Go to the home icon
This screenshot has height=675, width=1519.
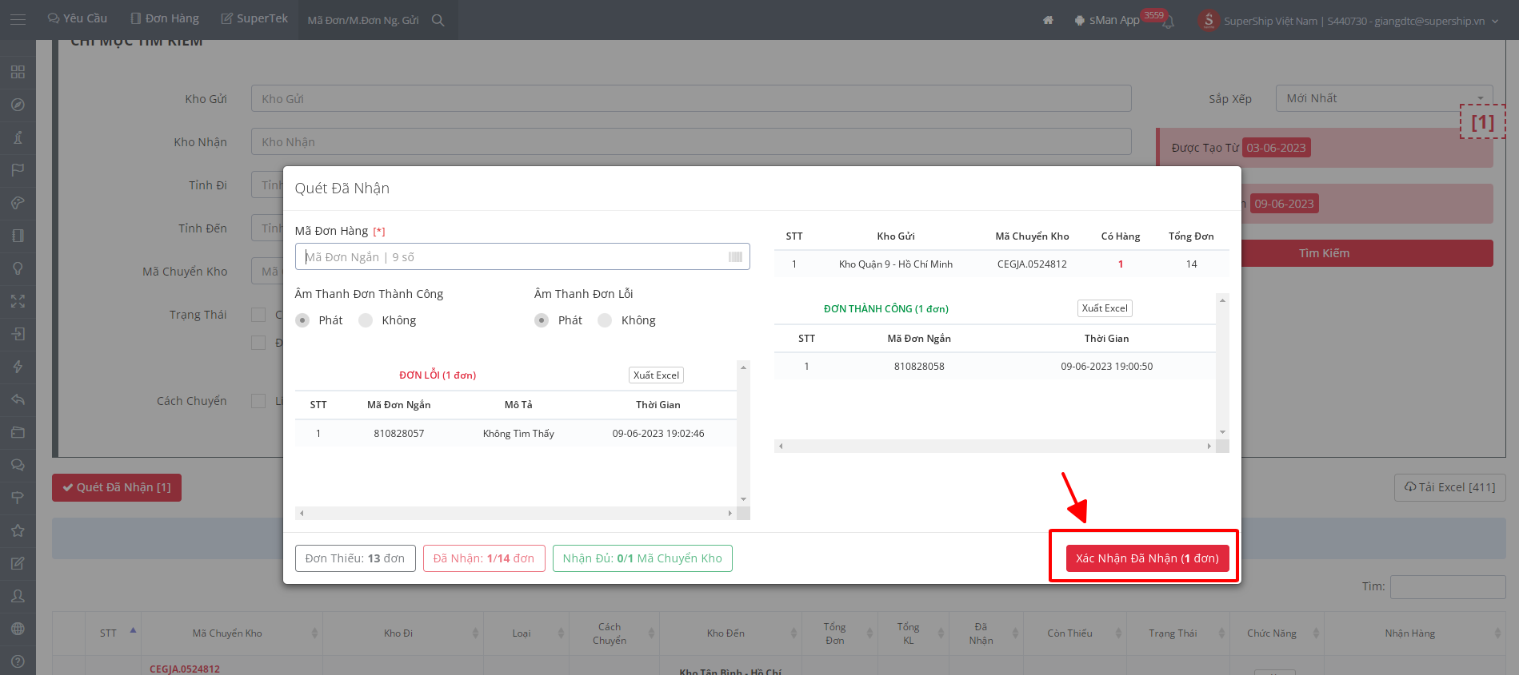1048,20
